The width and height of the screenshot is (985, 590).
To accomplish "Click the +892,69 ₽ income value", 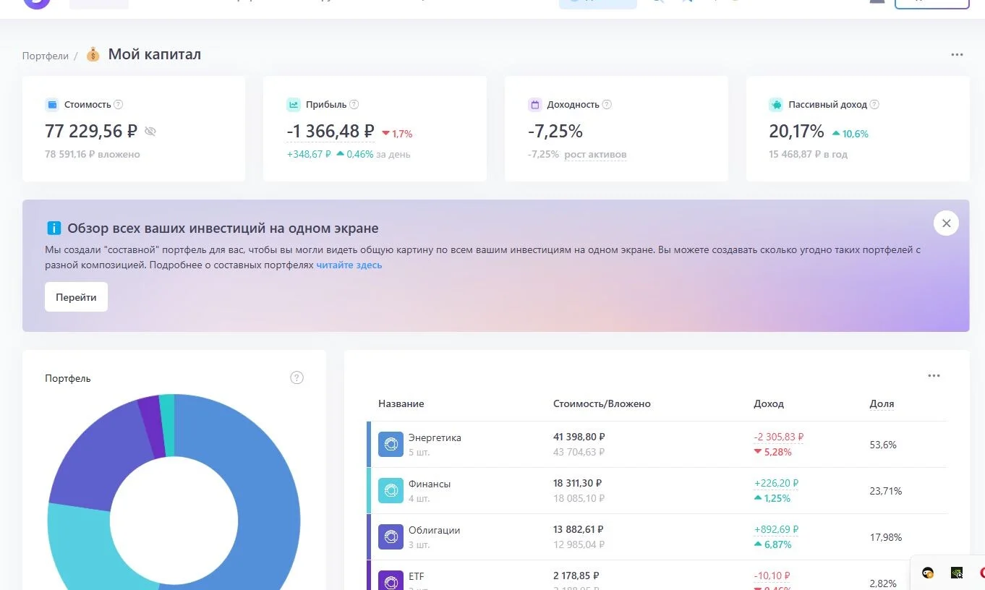I will tap(776, 530).
